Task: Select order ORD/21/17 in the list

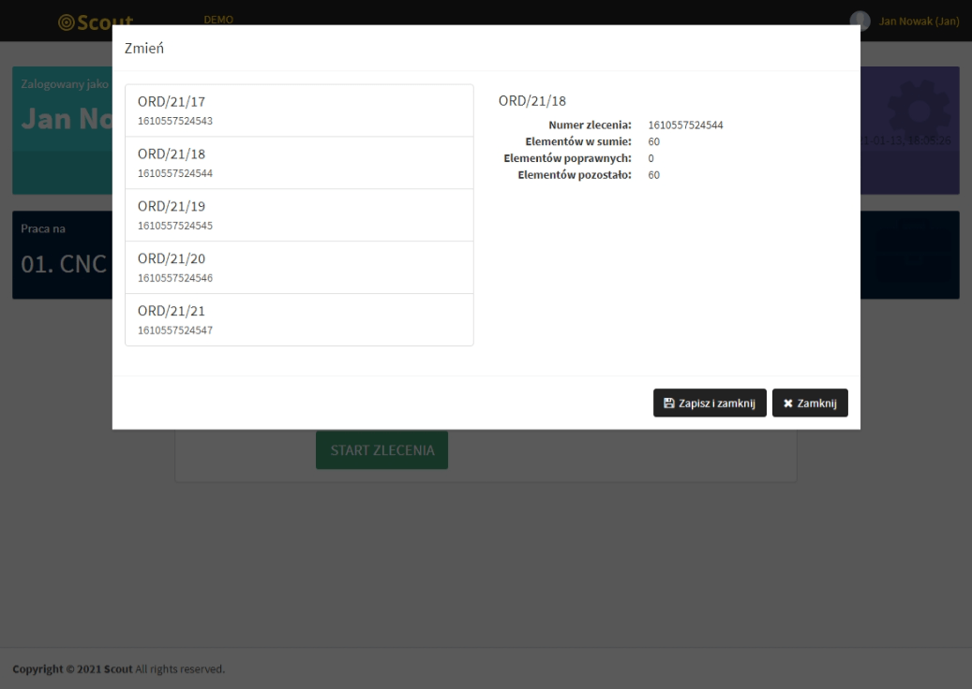Action: click(299, 110)
